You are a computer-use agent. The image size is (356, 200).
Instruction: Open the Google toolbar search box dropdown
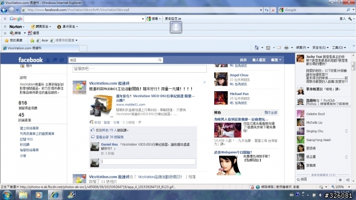tap(143, 19)
